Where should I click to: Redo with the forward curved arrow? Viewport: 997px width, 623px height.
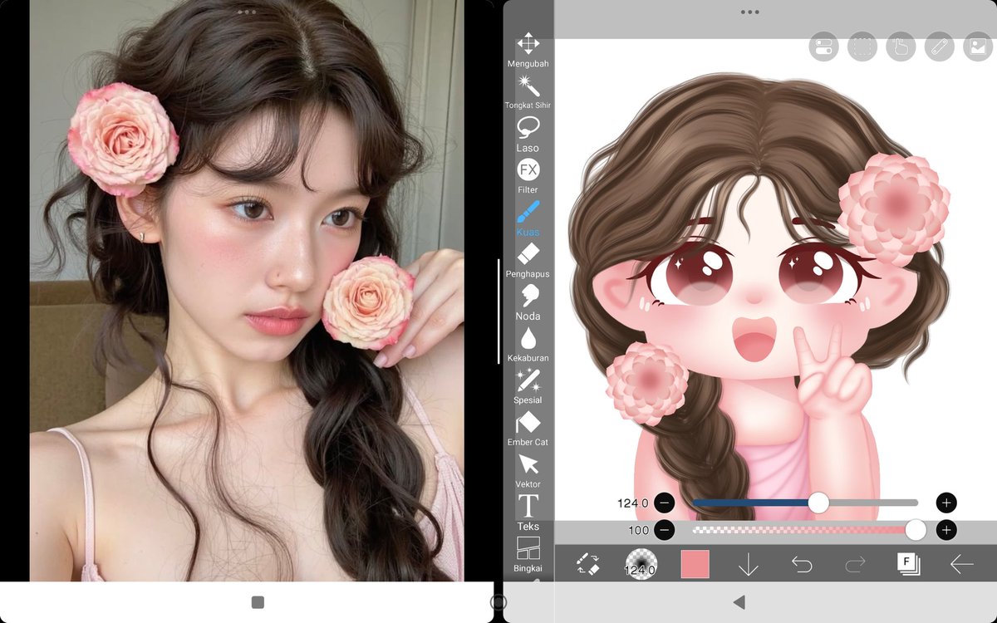(x=855, y=565)
